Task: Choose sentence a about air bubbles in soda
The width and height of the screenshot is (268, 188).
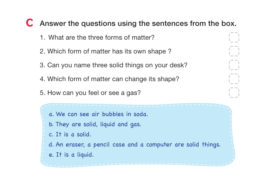Action: click(x=99, y=114)
